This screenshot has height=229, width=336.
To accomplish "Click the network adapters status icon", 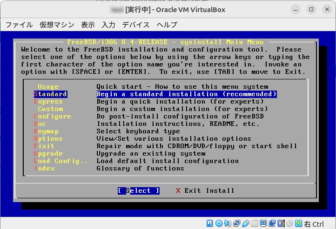I will [236, 223].
